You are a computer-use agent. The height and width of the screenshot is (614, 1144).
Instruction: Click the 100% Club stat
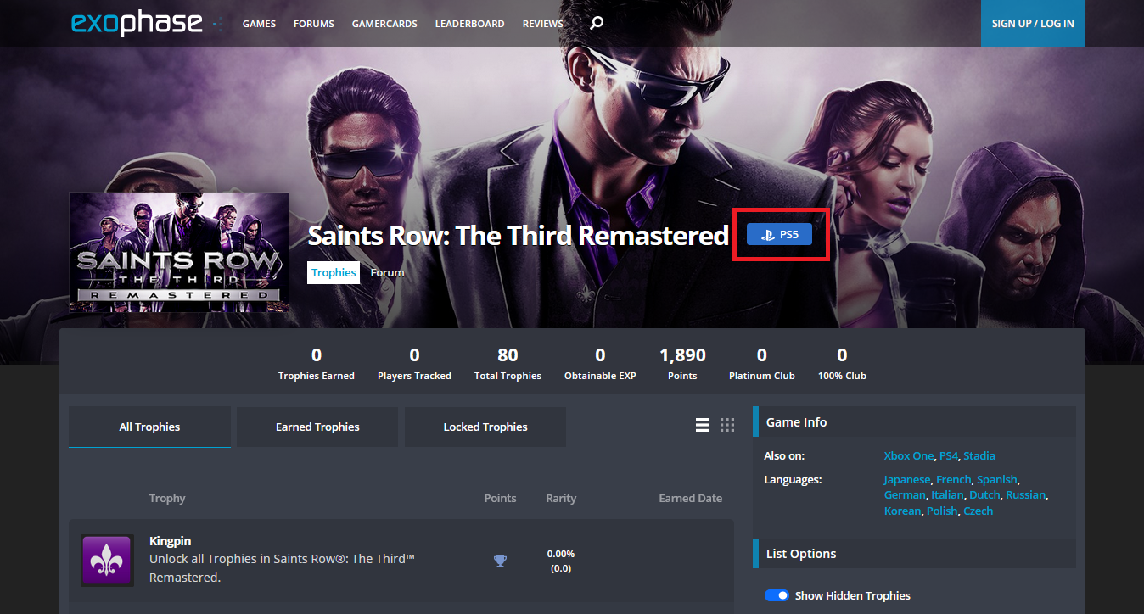point(842,363)
